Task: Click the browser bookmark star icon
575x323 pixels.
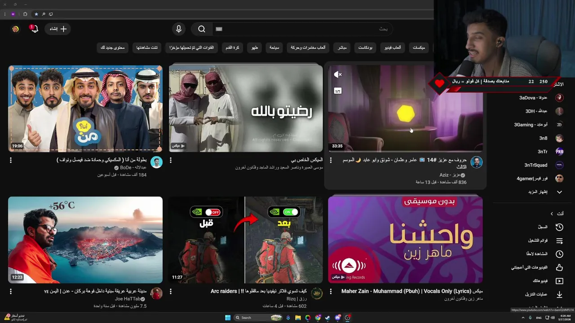Action: click(x=36, y=14)
